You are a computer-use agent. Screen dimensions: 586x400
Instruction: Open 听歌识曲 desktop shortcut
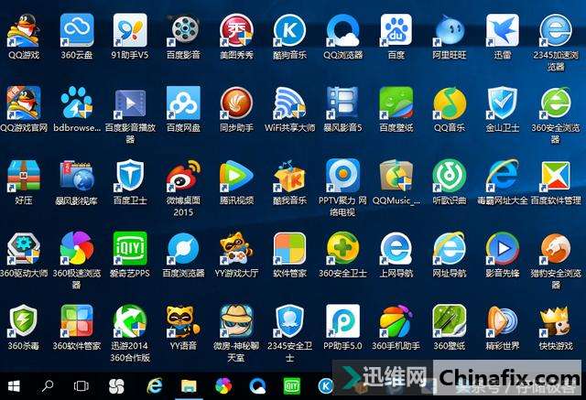(x=450, y=176)
